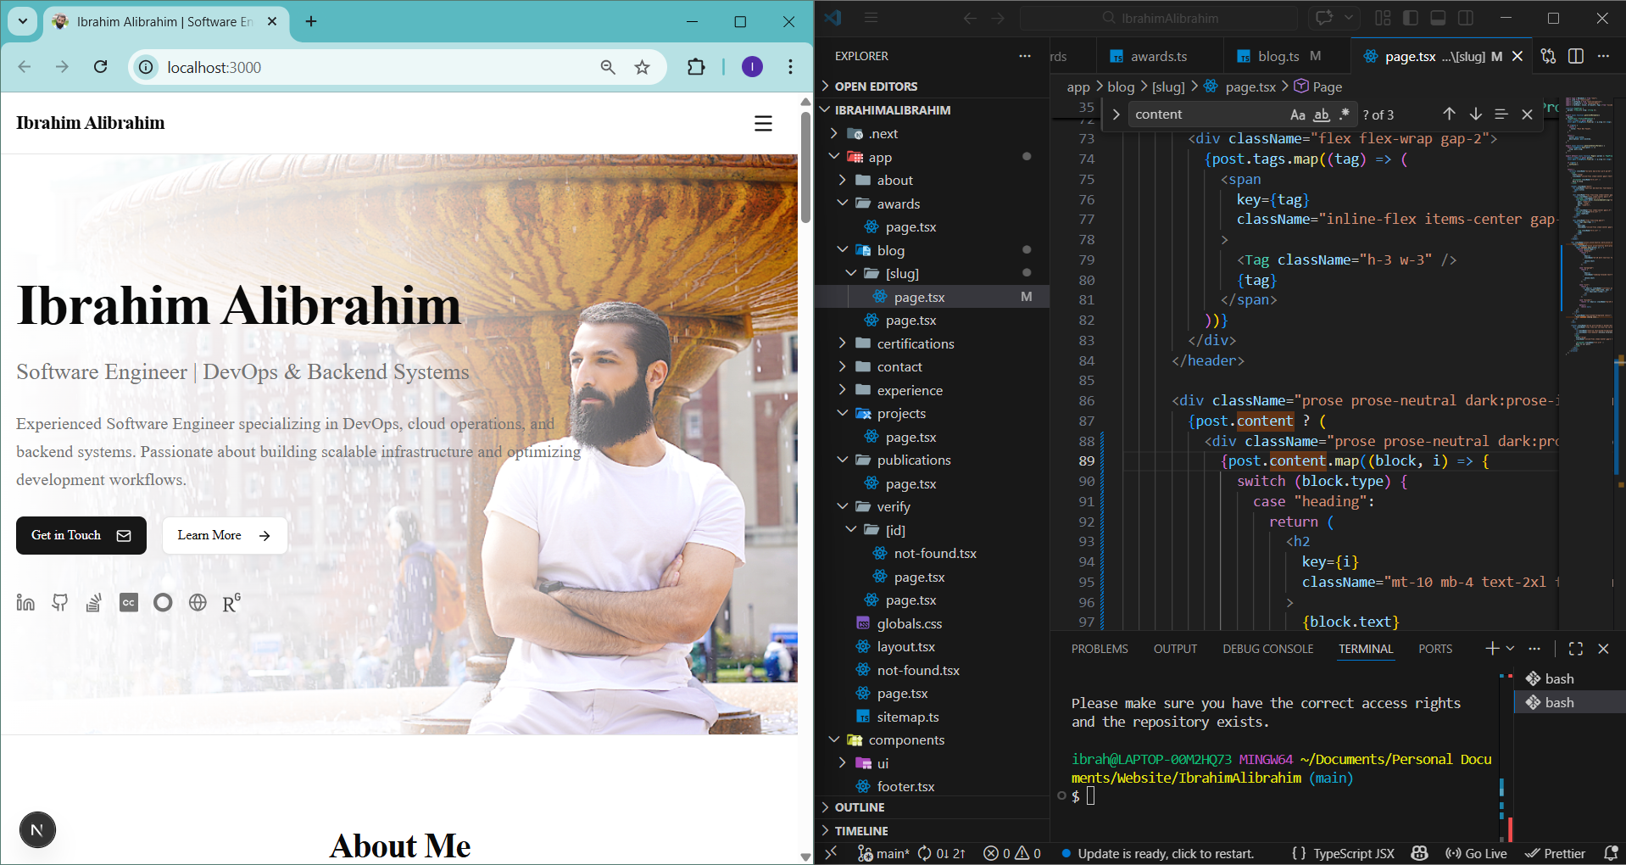Open the hamburger menu on the website
This screenshot has width=1626, height=865.
(x=763, y=124)
